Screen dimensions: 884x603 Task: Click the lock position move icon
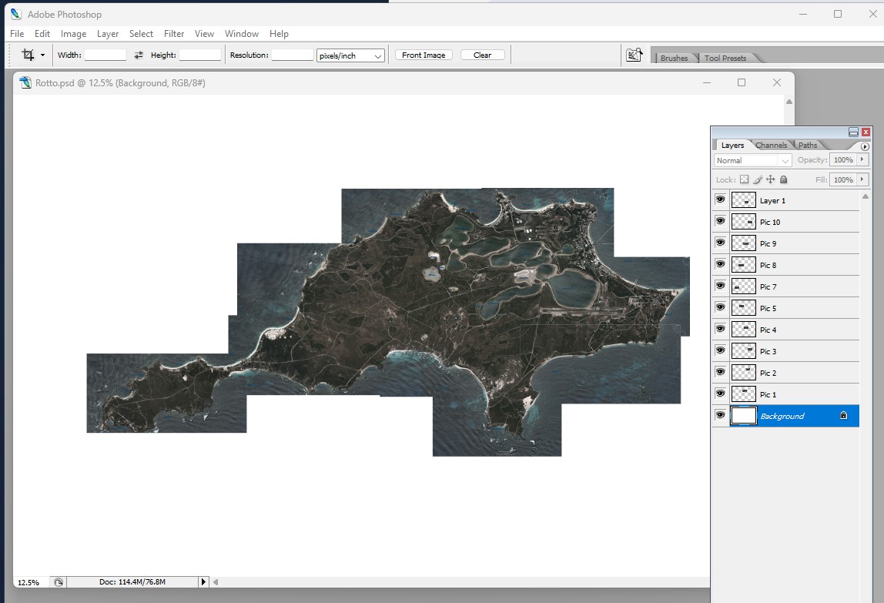[770, 179]
